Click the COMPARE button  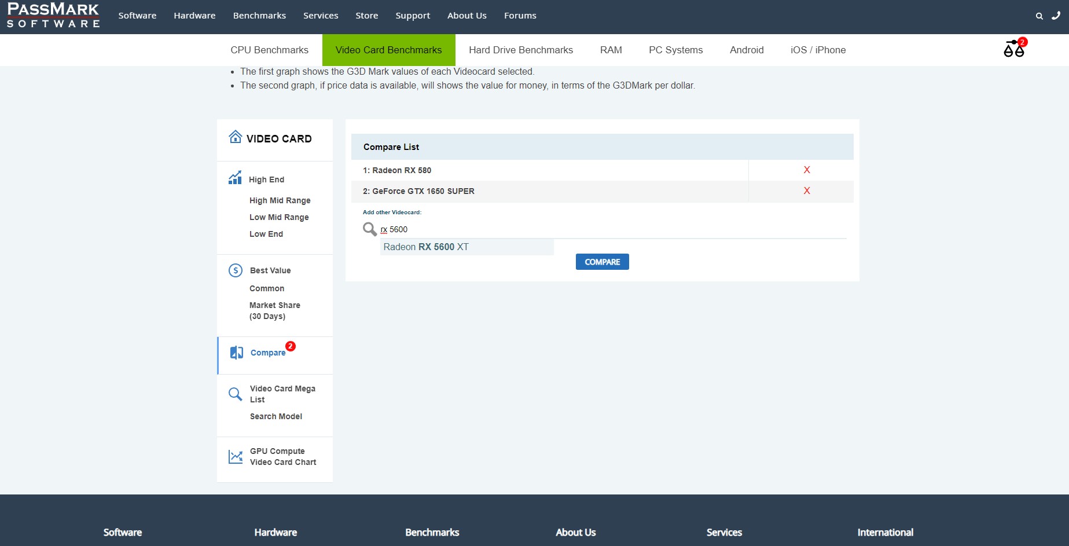pyautogui.click(x=603, y=262)
